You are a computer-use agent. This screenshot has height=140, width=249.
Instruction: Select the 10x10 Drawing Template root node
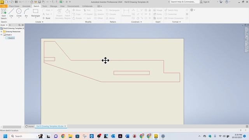tap(12, 28)
